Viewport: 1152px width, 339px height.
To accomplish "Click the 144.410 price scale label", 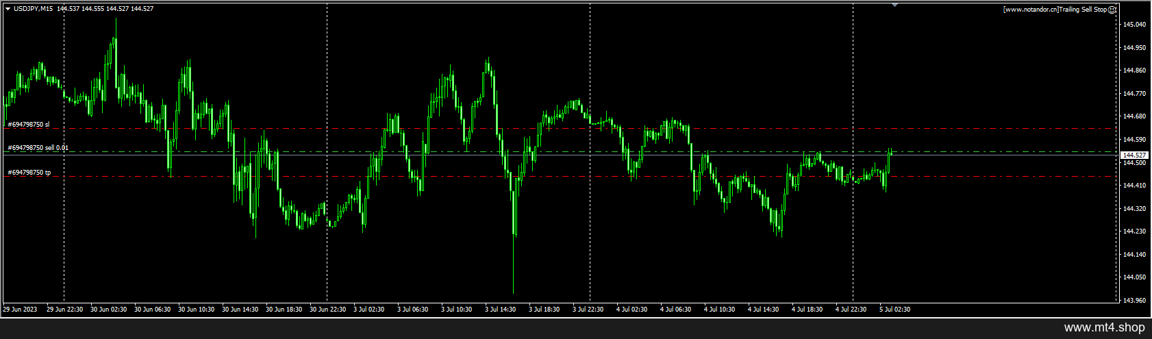I will click(x=1134, y=186).
